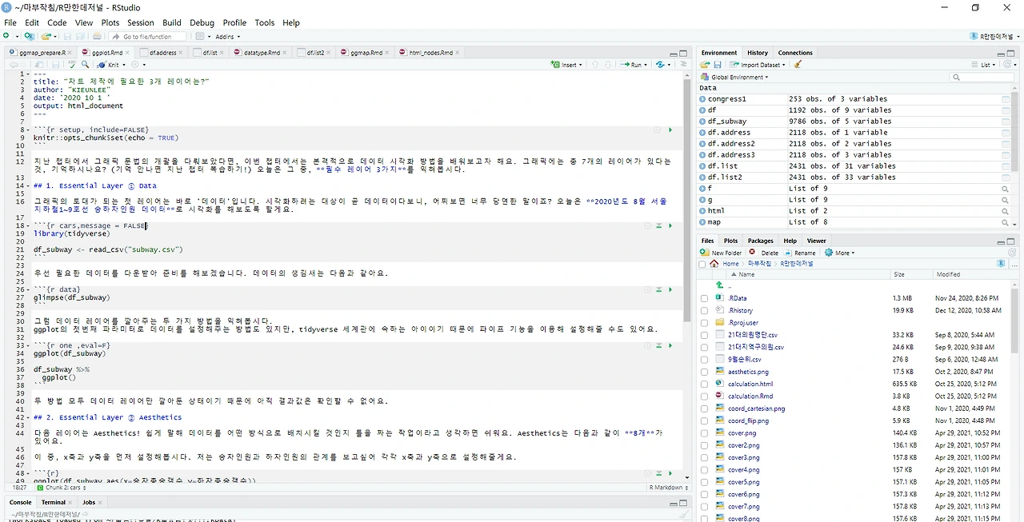Click Rename in the Files pane
This screenshot has width=1024, height=522.
800,253
